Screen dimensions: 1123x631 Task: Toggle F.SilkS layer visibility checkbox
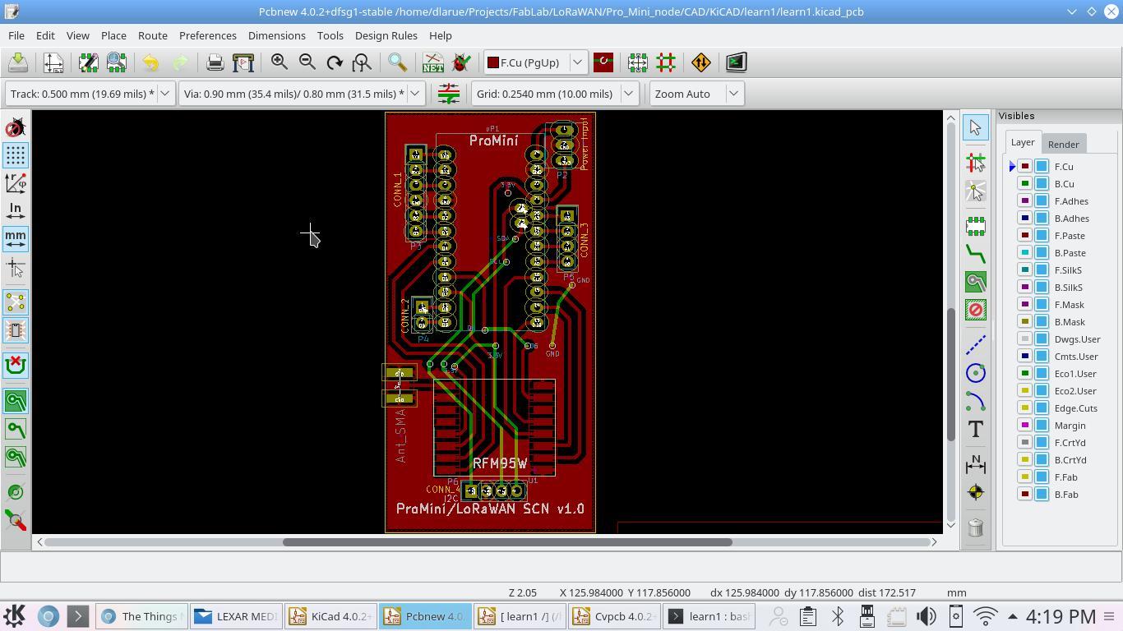click(x=1042, y=269)
